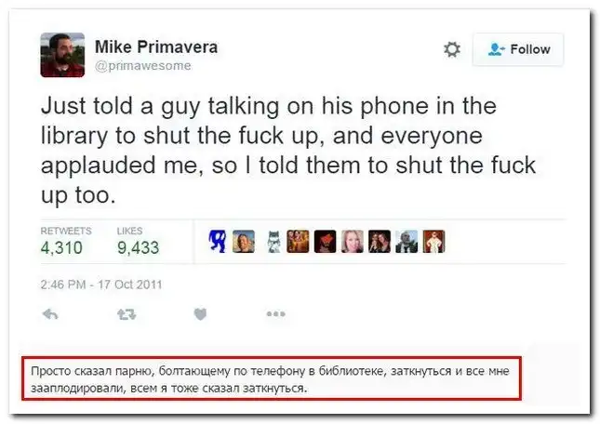Open the gear settings icon
This screenshot has height=424, width=600.
click(451, 49)
